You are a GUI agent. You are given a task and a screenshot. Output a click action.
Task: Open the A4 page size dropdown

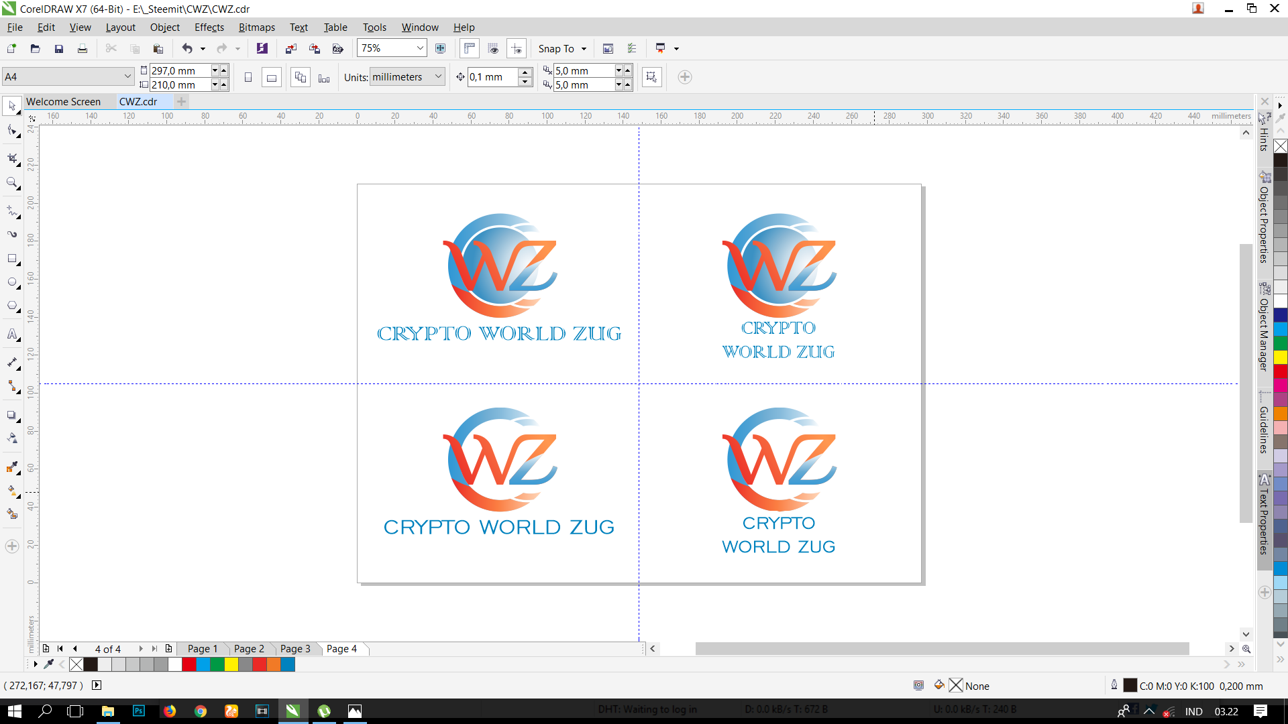click(x=127, y=76)
